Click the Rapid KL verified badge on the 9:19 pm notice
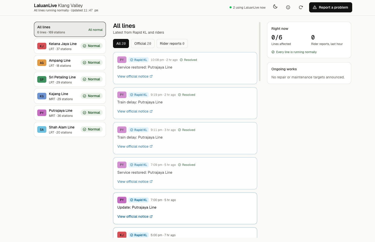 [x=139, y=95]
